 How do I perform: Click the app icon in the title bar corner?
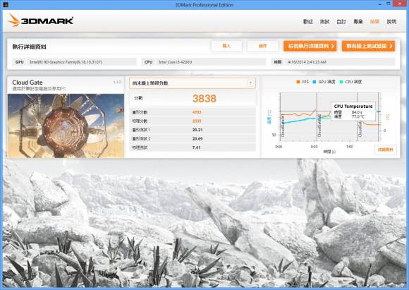[x=6, y=4]
